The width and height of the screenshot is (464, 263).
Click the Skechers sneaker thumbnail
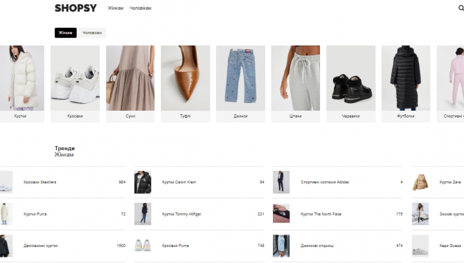pos(6,182)
